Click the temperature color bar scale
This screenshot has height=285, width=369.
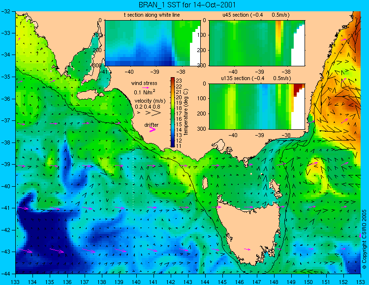coord(173,113)
